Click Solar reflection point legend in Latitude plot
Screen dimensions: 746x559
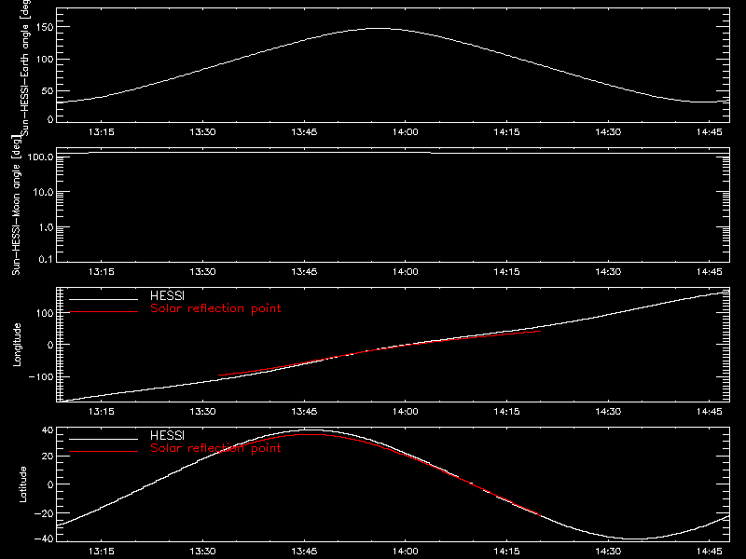coord(215,448)
